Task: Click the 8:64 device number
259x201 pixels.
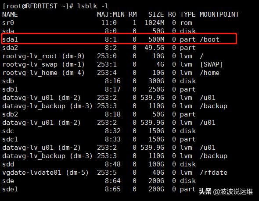Action: (113, 181)
